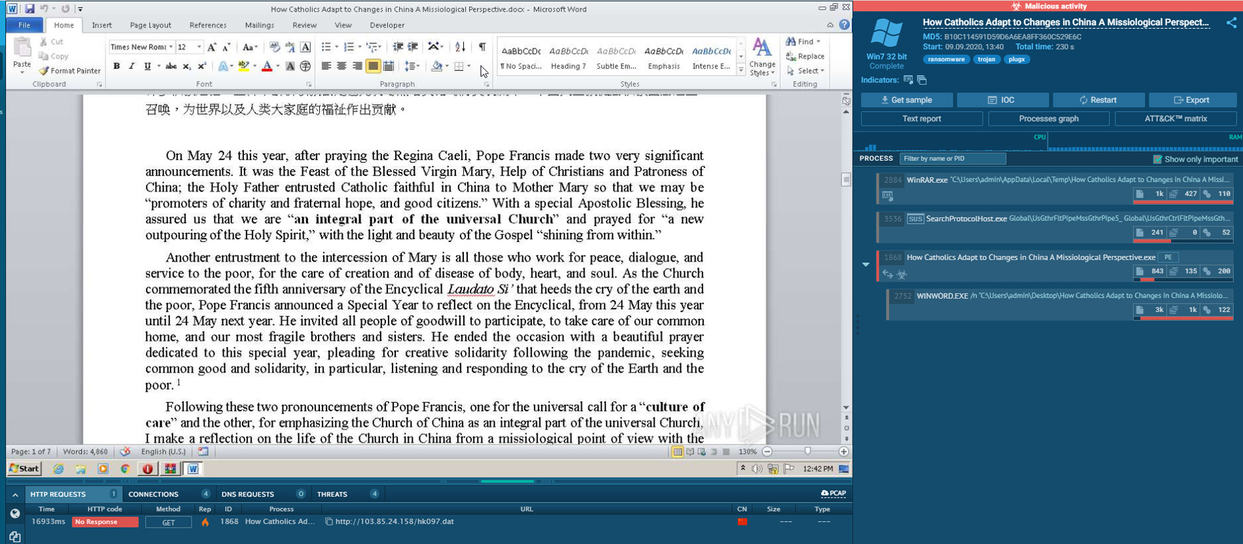Center the paragraph text
Image resolution: width=1243 pixels, height=544 pixels.
coord(341,66)
